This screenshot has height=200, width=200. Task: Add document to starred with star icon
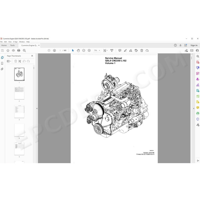pyautogui.click(x=8, y=51)
